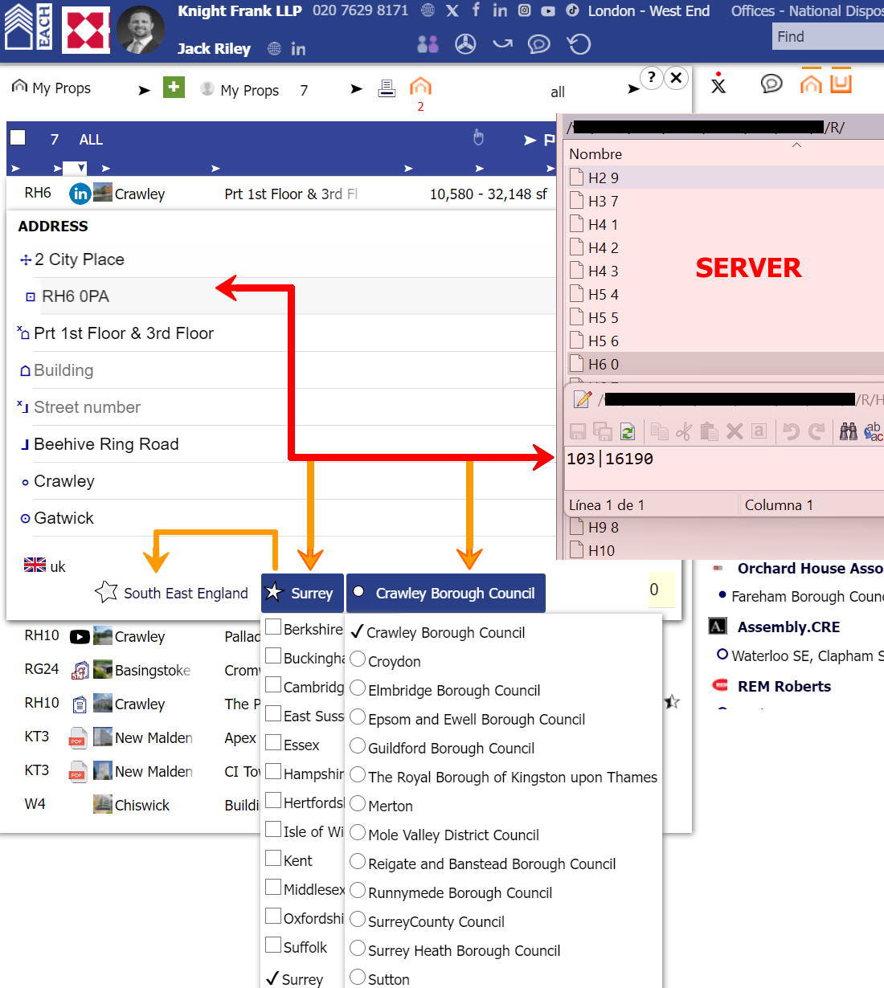
Task: Check the Berkshire county checkbox
Action: click(x=273, y=627)
